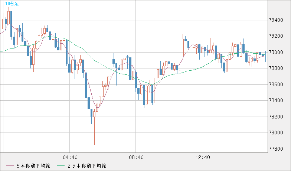Click the 12:40 time axis label
291x171 pixels.
(203, 158)
